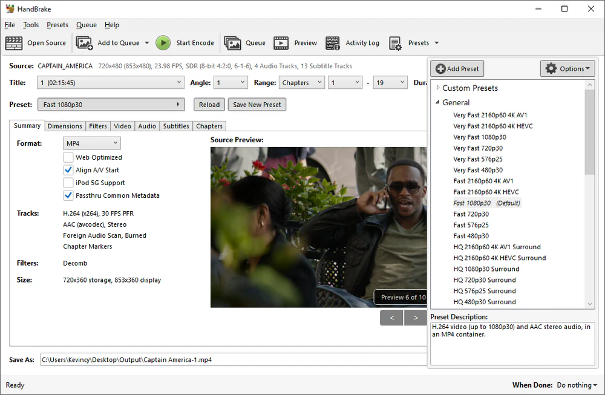Select Fast 2160p60 4K HEVC preset
Viewport: 605px width, 395px height.
(486, 192)
